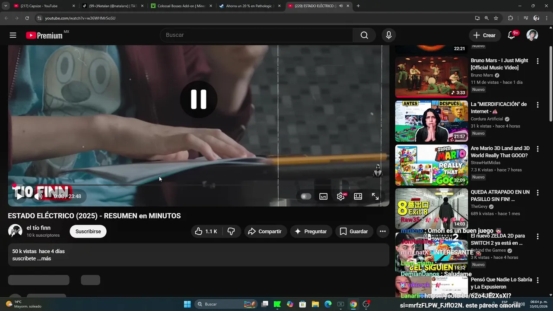Open Microsoft Edge from the taskbar
This screenshot has width=553, height=311.
click(328, 304)
